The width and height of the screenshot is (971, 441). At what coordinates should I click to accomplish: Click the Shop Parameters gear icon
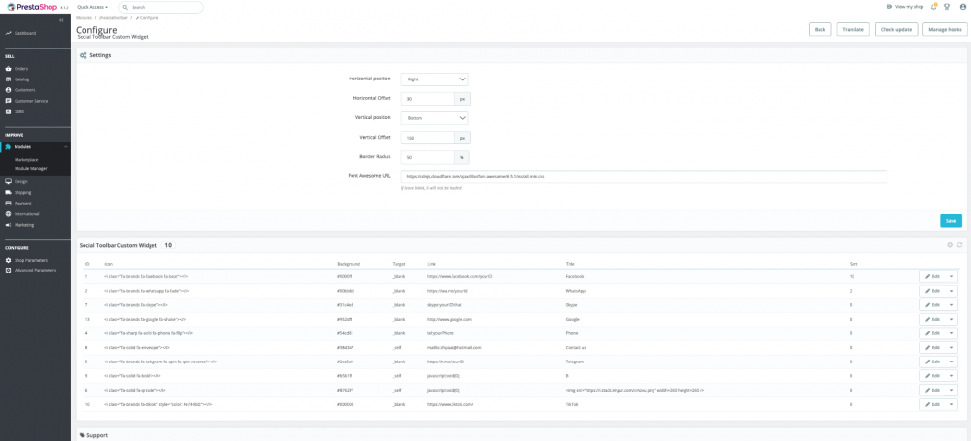click(9, 260)
